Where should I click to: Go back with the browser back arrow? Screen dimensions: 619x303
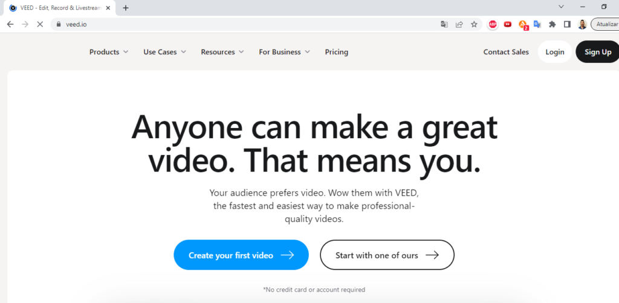pyautogui.click(x=10, y=24)
